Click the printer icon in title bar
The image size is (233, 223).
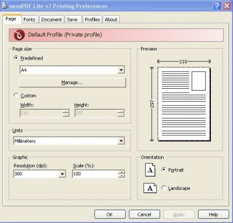click(x=4, y=6)
